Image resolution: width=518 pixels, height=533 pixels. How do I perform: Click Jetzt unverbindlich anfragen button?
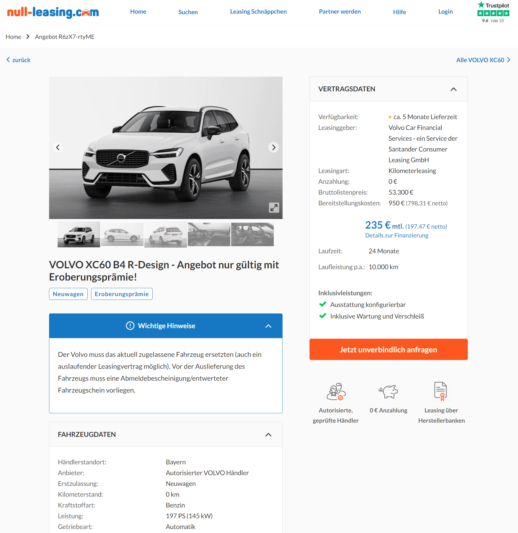(x=388, y=349)
